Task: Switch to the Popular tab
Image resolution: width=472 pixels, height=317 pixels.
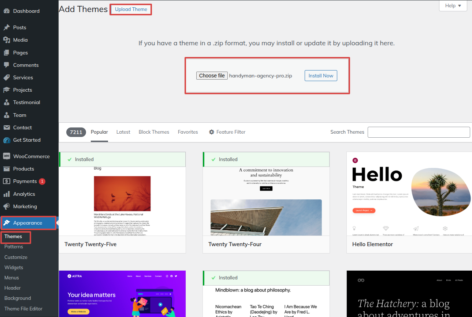Action: pos(99,132)
